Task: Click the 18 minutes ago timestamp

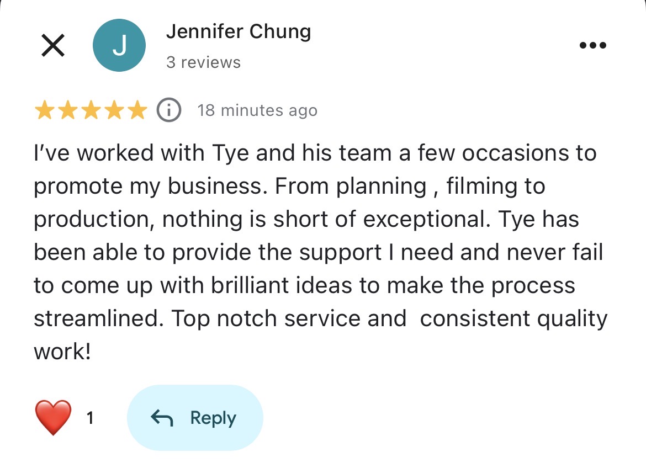Action: [x=257, y=110]
